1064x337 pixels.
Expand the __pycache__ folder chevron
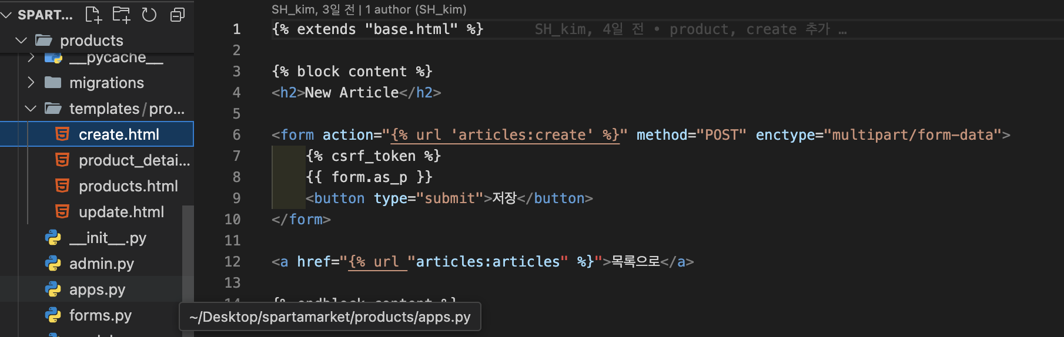(x=31, y=58)
